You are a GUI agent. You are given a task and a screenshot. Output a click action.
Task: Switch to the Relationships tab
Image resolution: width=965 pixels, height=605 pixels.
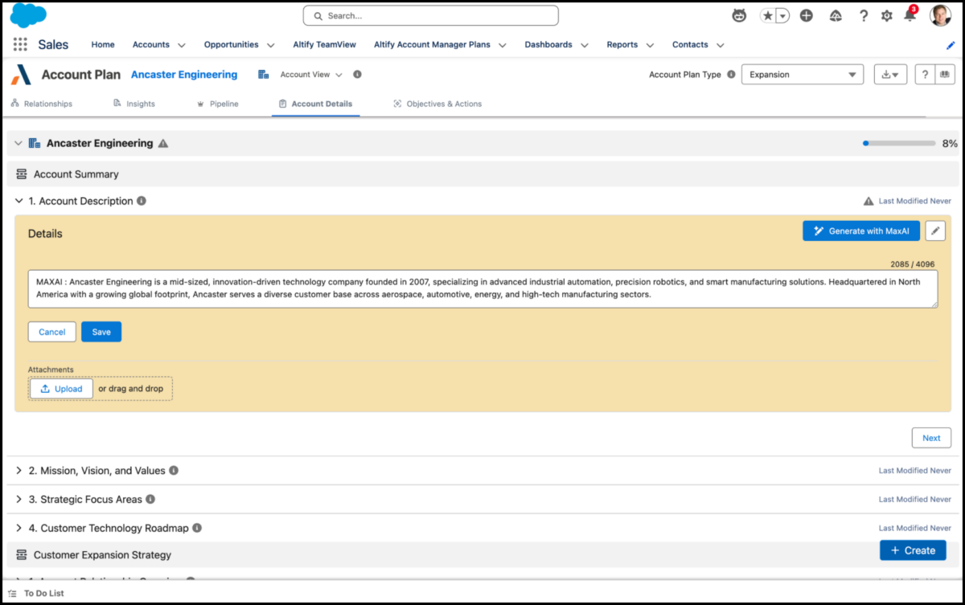click(x=42, y=104)
